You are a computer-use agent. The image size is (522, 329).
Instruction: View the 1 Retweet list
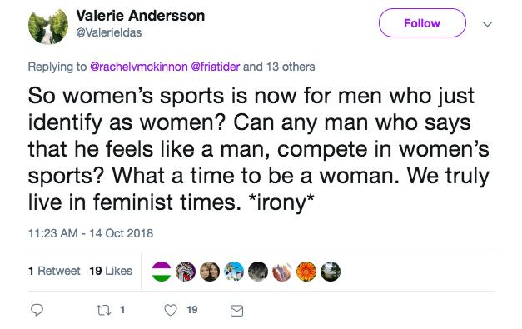click(54, 271)
